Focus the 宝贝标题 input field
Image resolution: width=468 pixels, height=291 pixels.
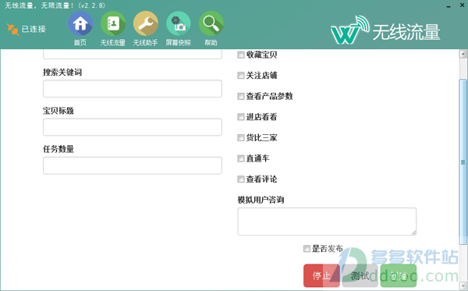[133, 127]
